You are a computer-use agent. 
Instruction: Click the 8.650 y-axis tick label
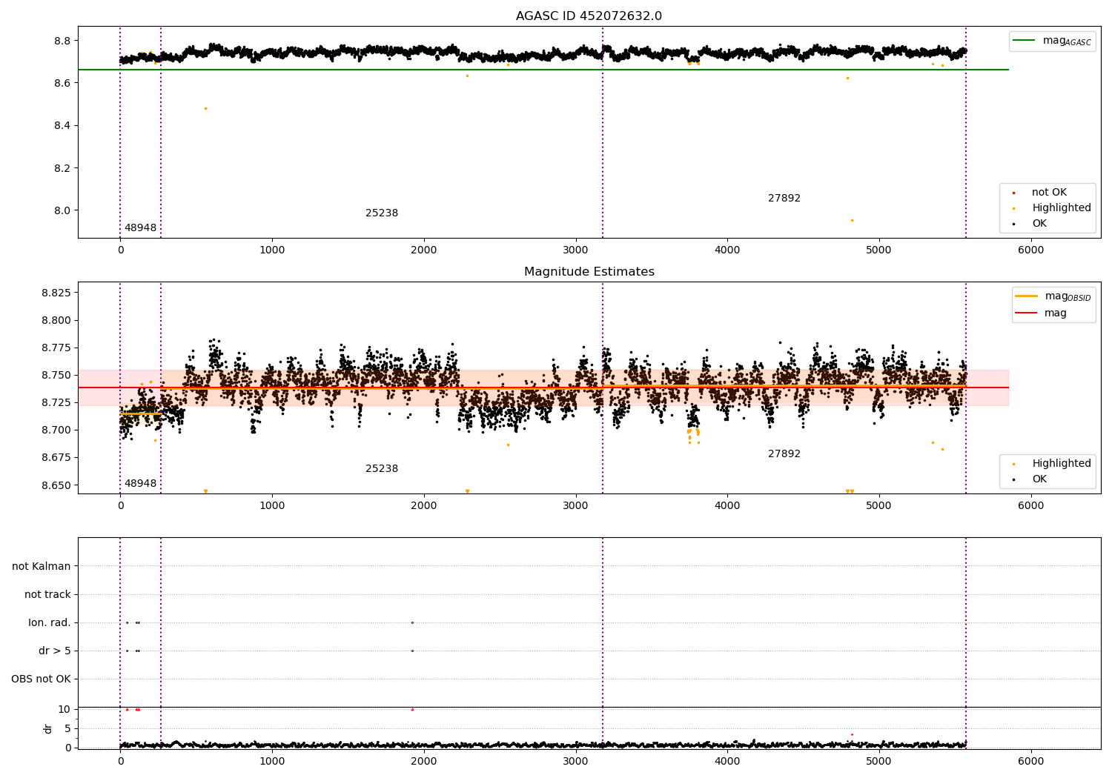tap(56, 485)
